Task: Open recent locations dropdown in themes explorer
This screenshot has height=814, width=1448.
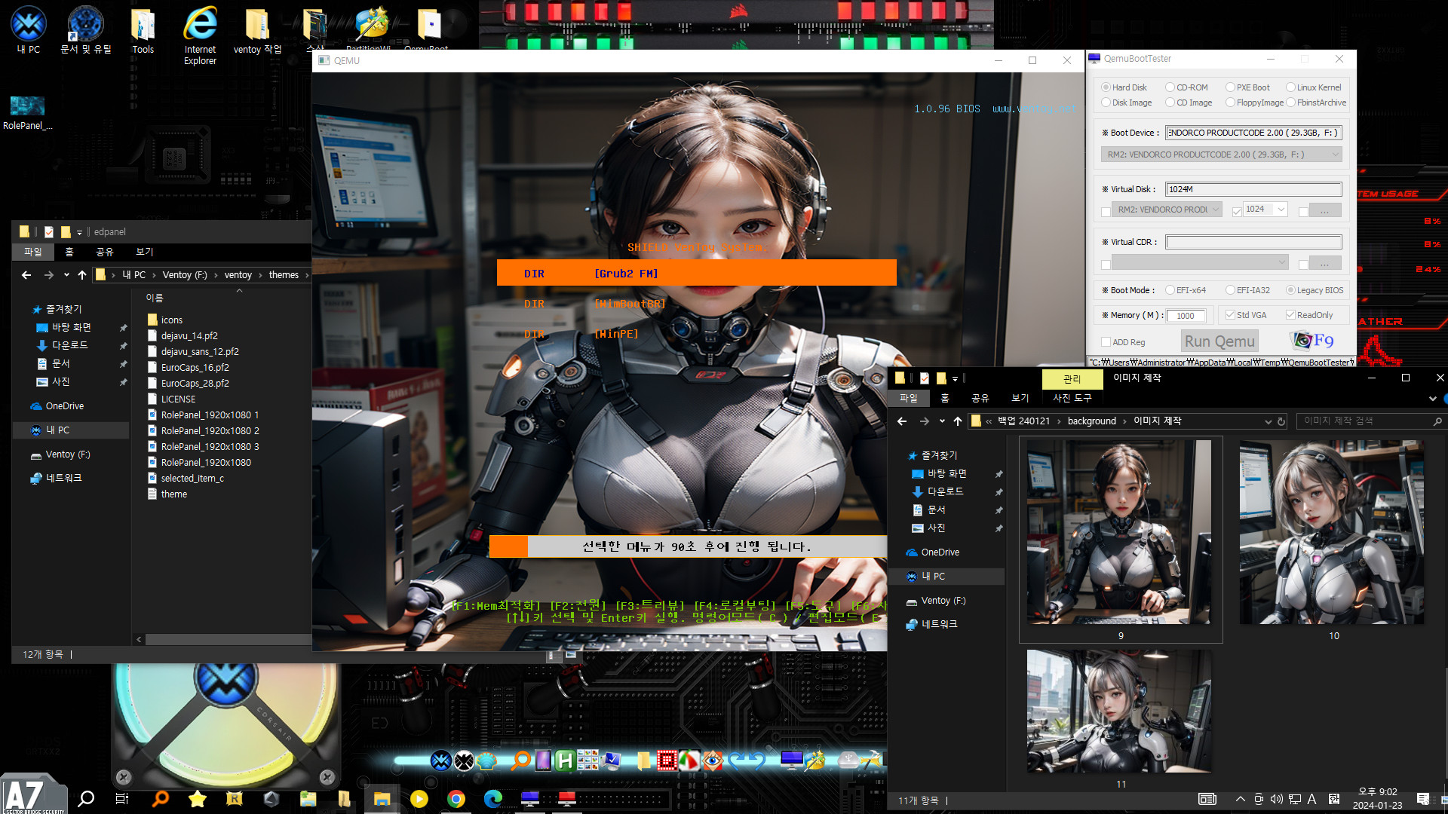Action: click(x=66, y=275)
